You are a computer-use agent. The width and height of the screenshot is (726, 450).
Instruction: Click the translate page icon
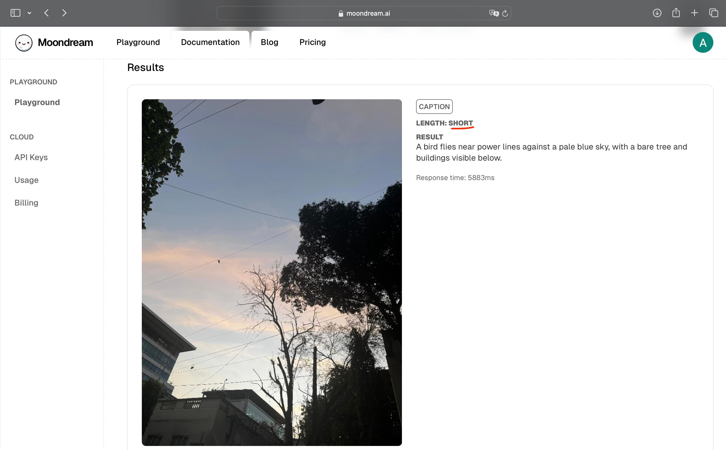click(x=493, y=13)
